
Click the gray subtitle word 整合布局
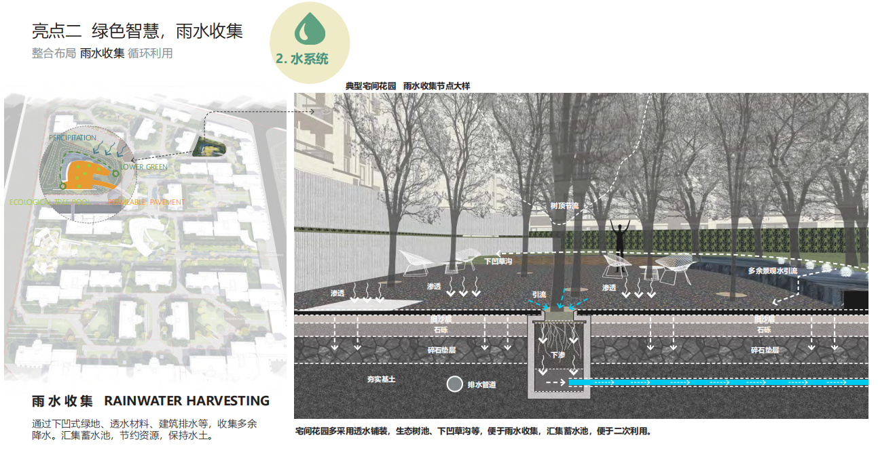click(54, 54)
